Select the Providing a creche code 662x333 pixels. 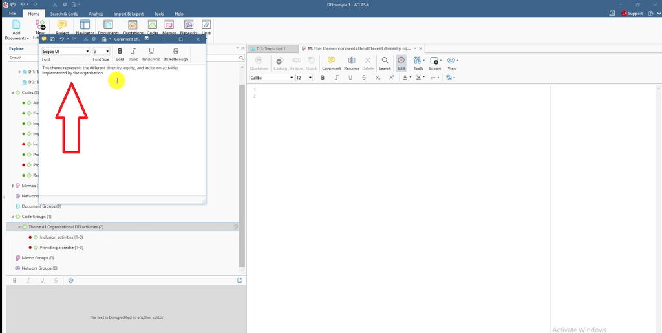point(56,248)
